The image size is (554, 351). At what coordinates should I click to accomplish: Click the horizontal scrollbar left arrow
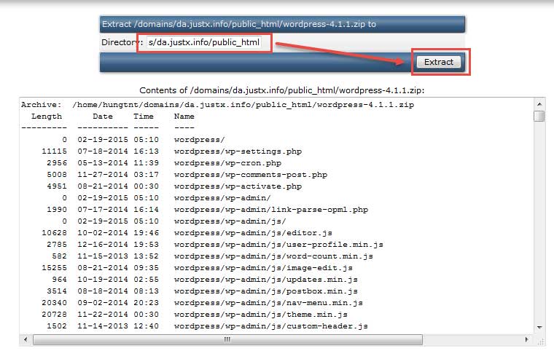tap(26, 339)
